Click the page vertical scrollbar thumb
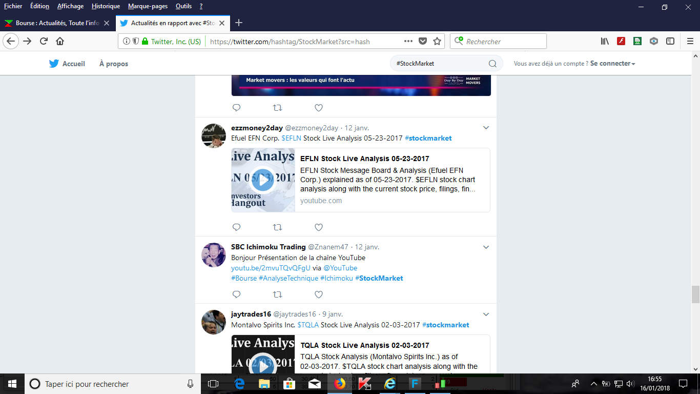Viewport: 700px width, 394px height. [x=695, y=294]
